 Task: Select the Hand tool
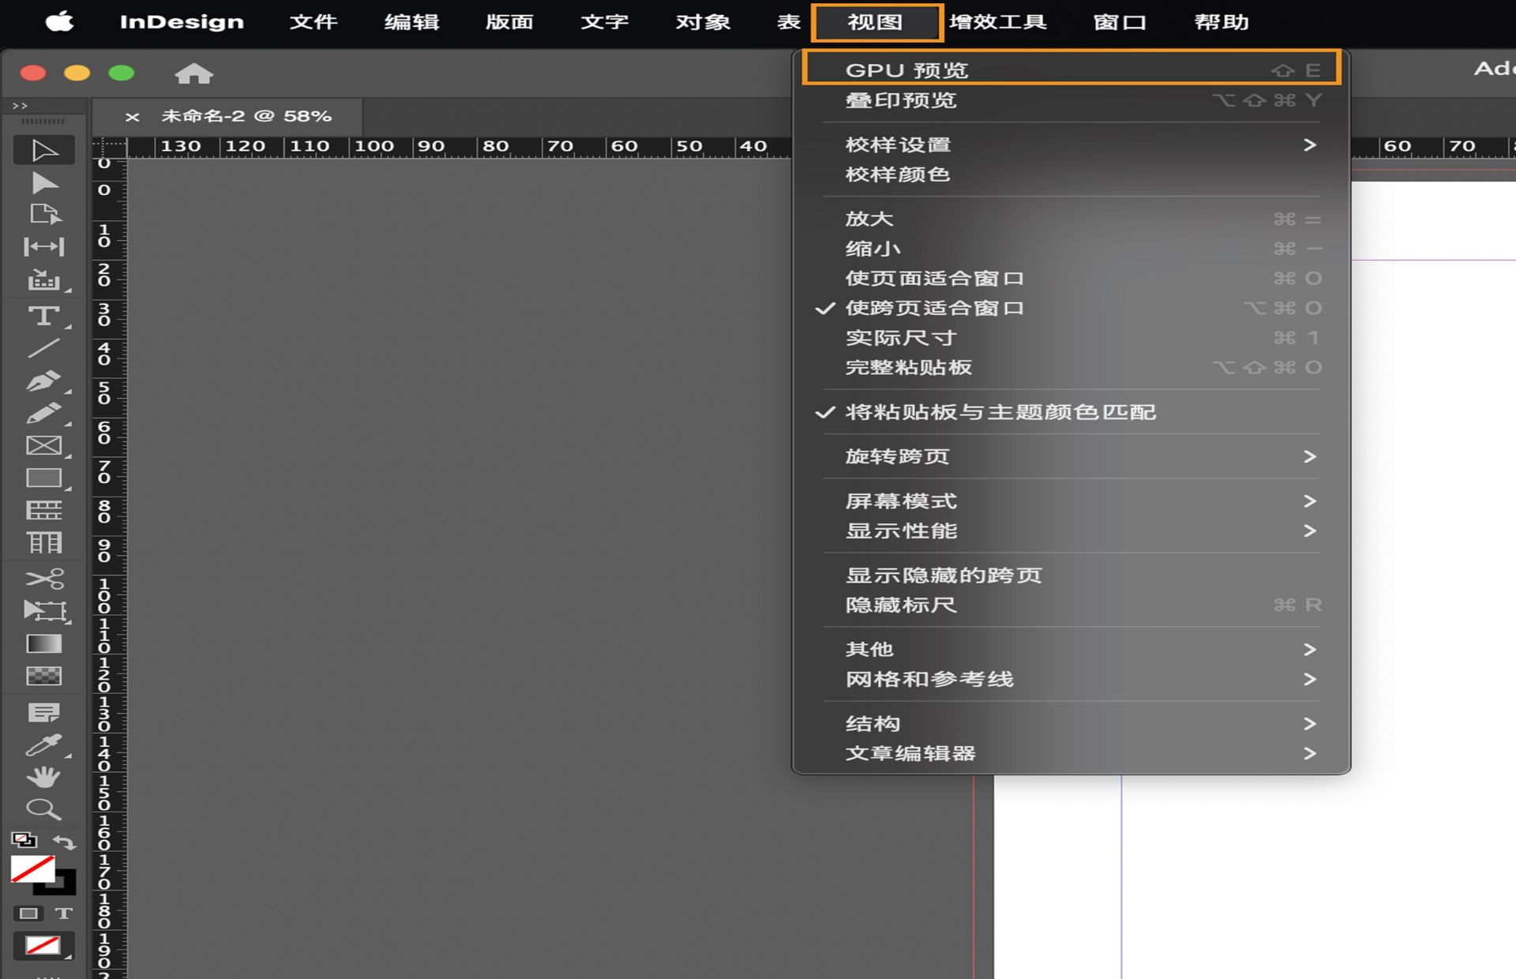point(45,778)
